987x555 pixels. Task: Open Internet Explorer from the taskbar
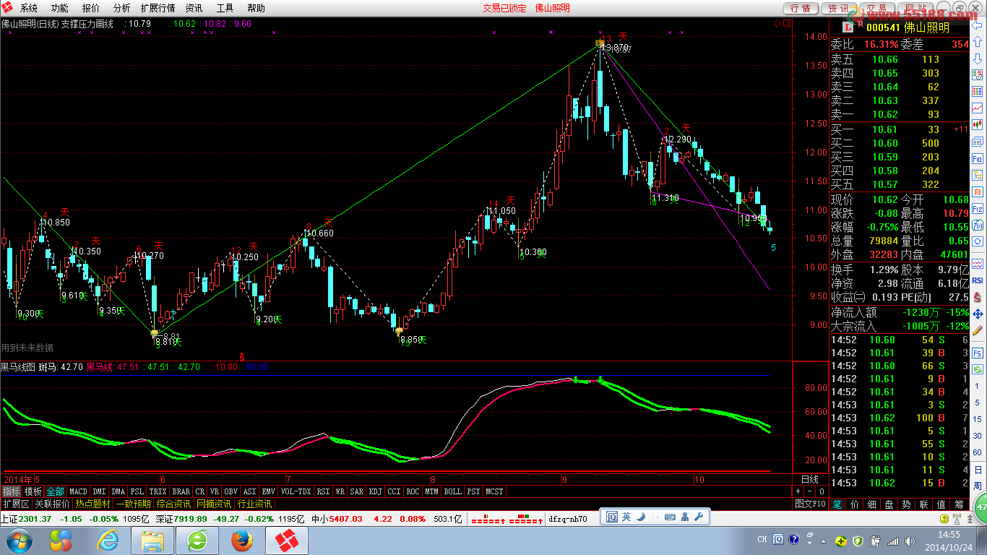pyautogui.click(x=109, y=541)
